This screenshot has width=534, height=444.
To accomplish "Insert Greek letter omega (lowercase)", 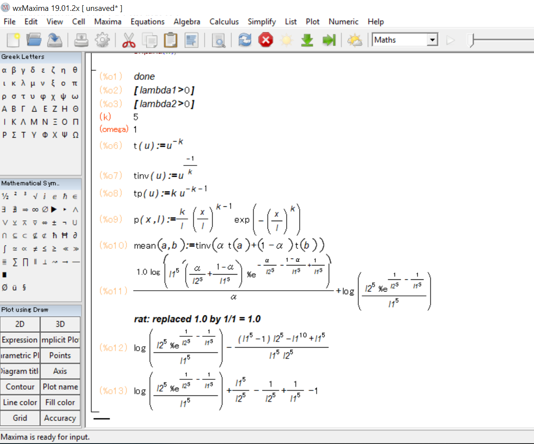I will [75, 96].
